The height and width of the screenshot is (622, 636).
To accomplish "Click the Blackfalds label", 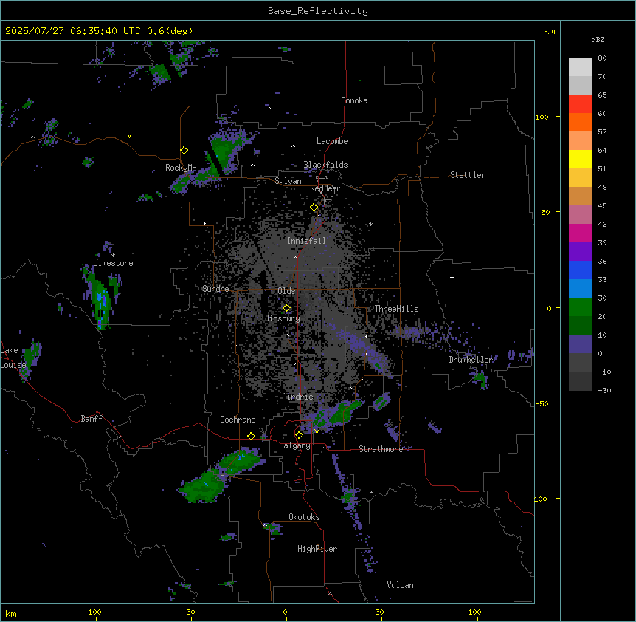I will click(325, 165).
